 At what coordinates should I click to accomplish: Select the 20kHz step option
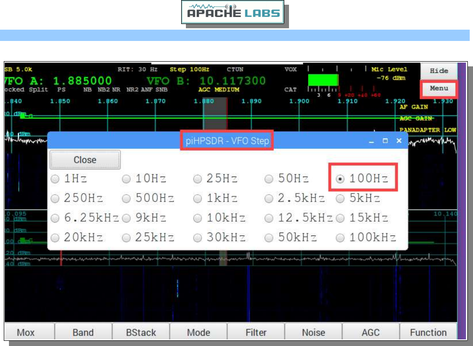55,238
